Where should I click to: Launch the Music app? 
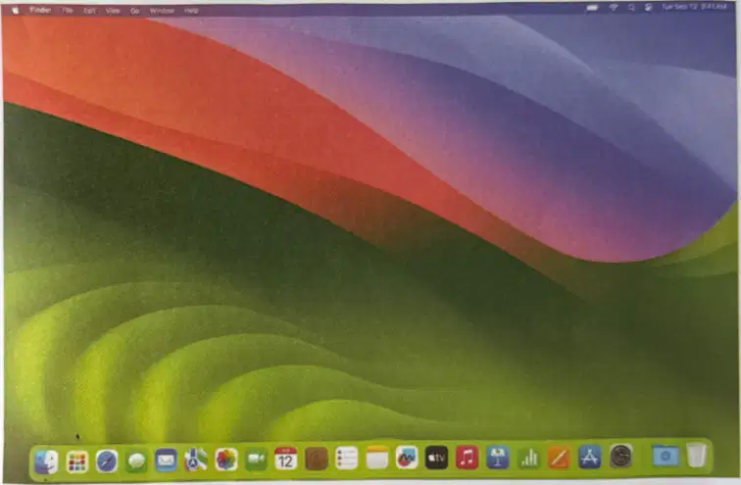click(467, 458)
